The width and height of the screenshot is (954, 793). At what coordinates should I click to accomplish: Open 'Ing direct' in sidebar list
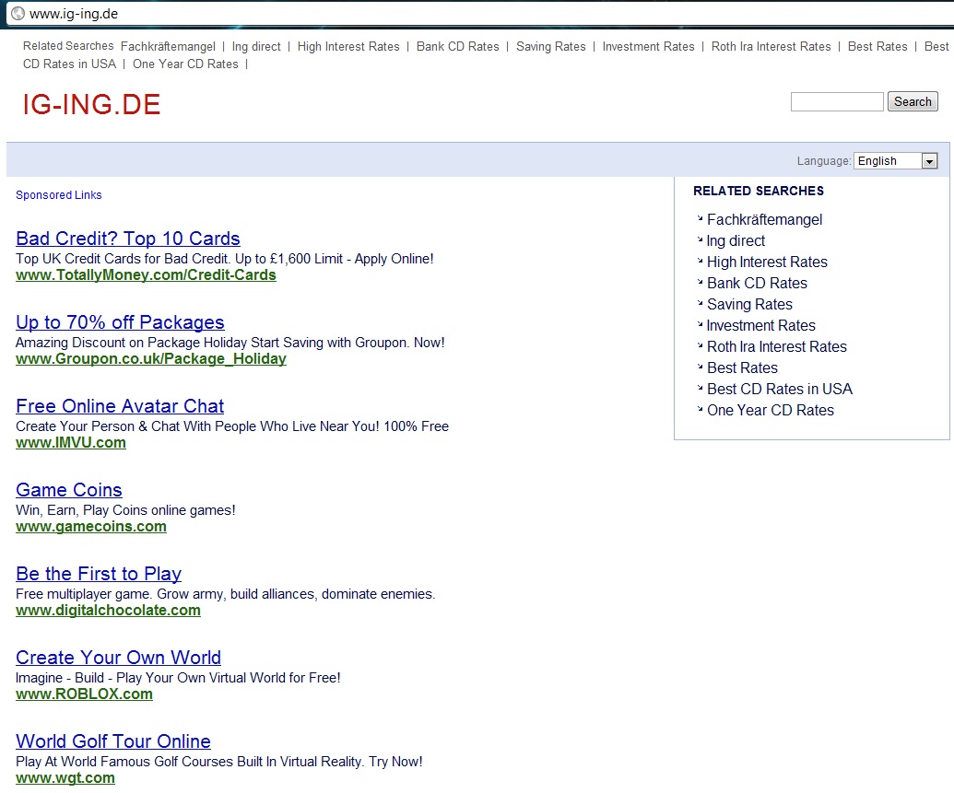point(736,240)
